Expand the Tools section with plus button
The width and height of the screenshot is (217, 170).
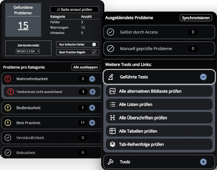point(203,162)
